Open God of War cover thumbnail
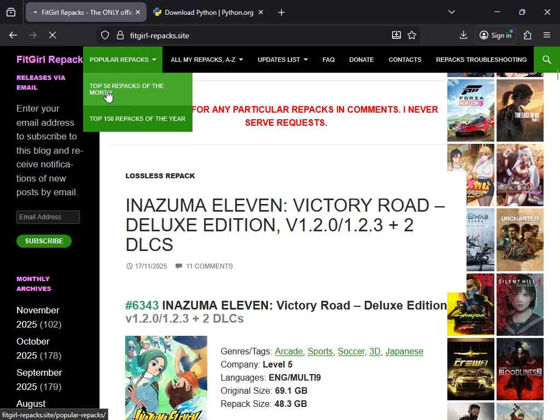 coord(480,240)
